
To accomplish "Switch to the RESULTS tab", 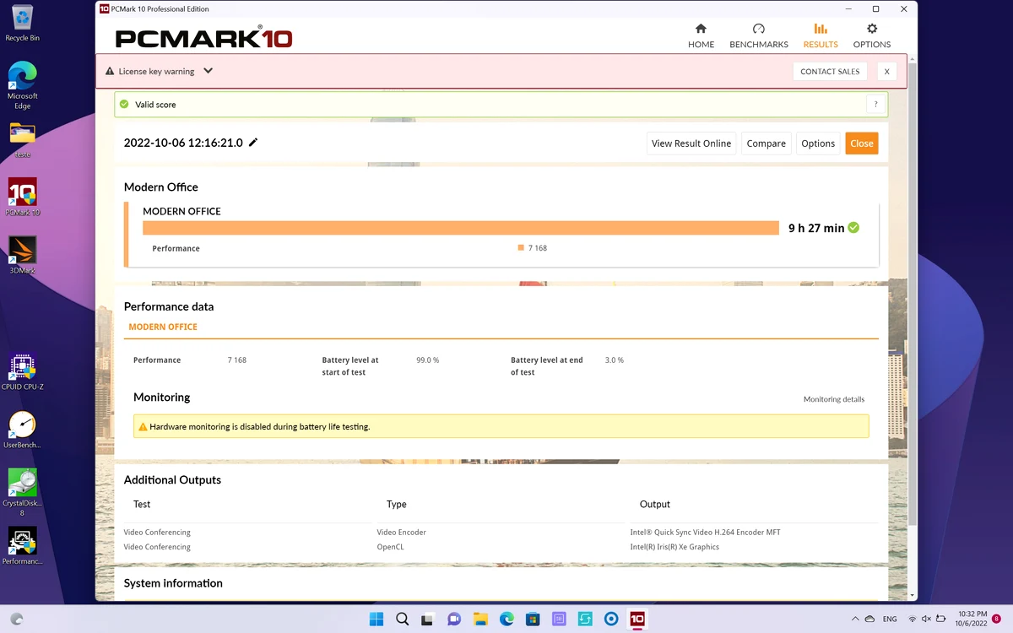I will pos(821,35).
